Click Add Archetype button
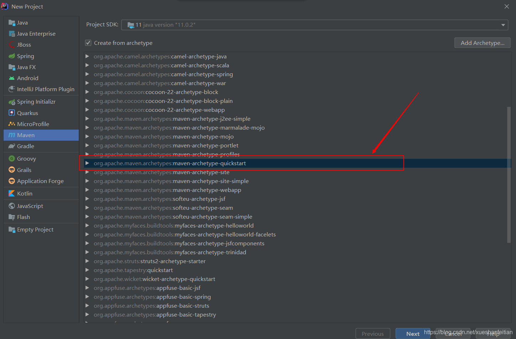The height and width of the screenshot is (339, 516). pos(483,43)
